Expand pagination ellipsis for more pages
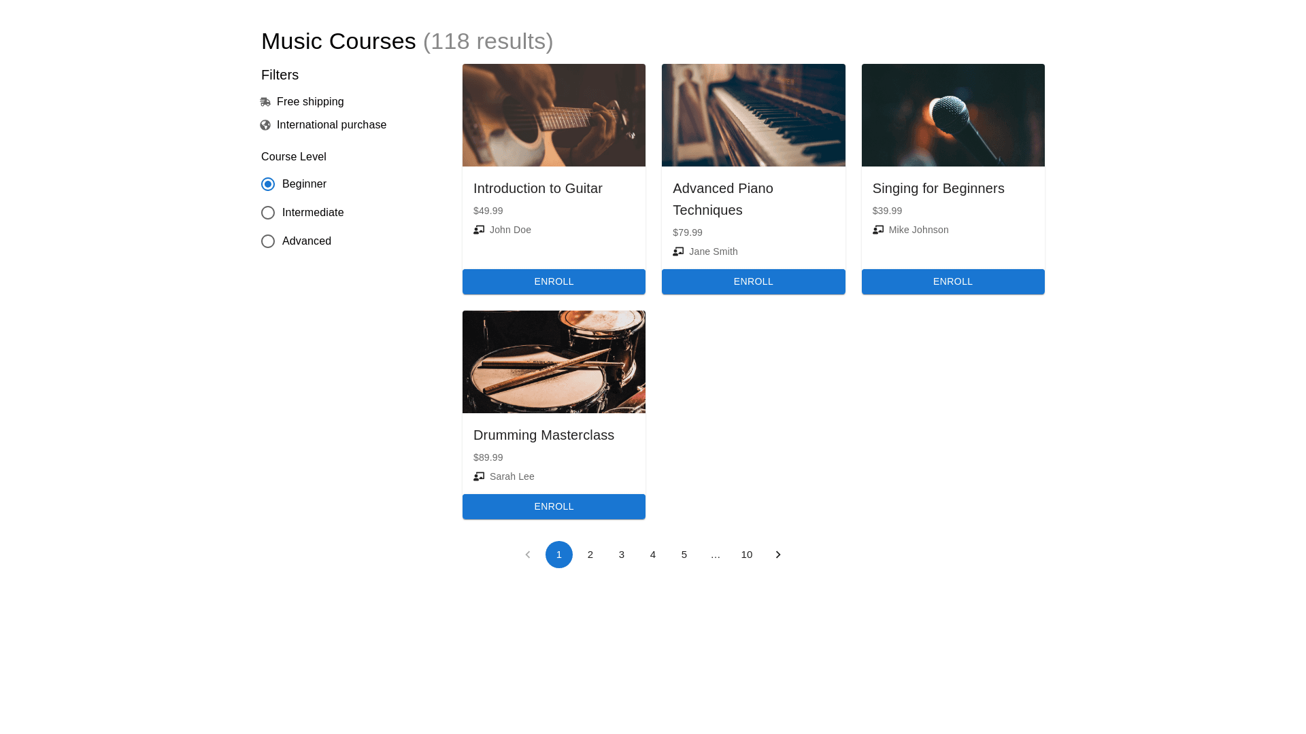 [716, 555]
